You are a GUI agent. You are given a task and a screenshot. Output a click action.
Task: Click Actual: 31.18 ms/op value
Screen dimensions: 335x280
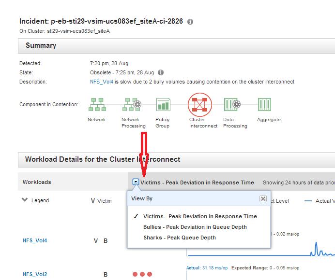click(207, 268)
